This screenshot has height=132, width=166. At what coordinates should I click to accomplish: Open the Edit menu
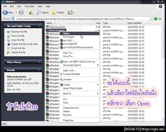[x=12, y=6]
